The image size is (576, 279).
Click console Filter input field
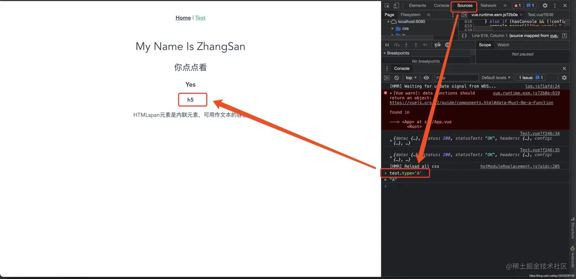(456, 78)
